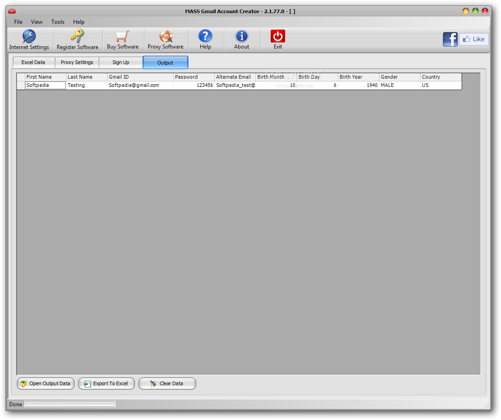Open the View menu
The image size is (501, 420).
(x=37, y=22)
